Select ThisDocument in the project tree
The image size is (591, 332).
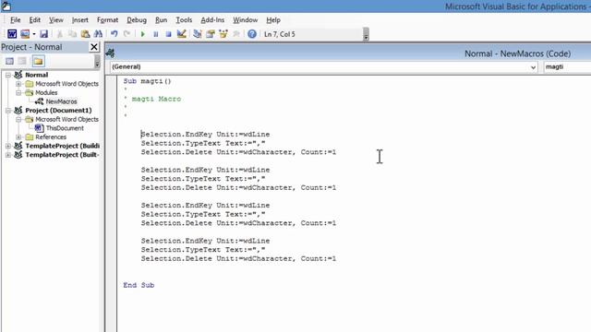coord(65,128)
